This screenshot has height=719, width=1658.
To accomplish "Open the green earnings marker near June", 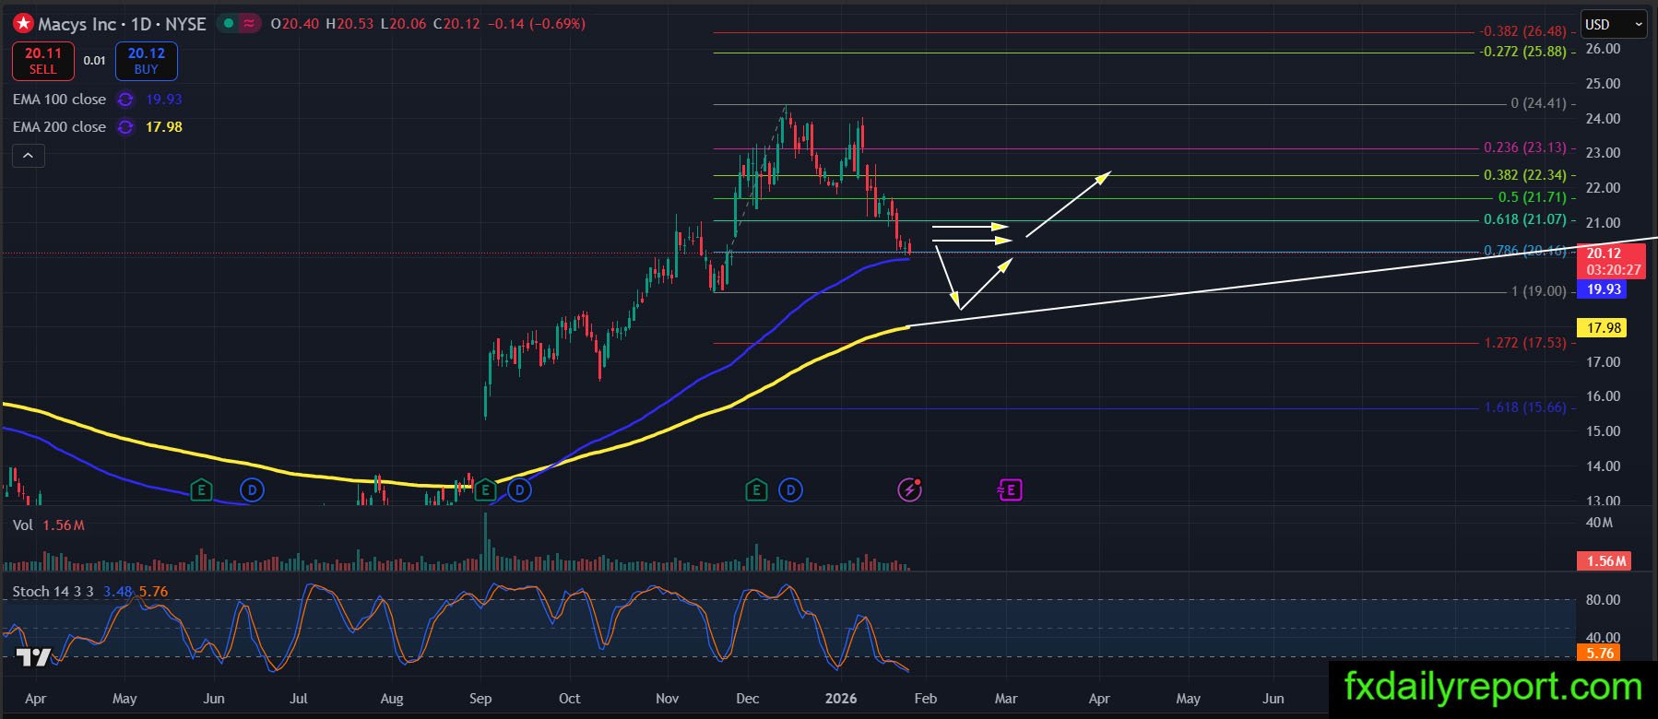I will tap(201, 490).
